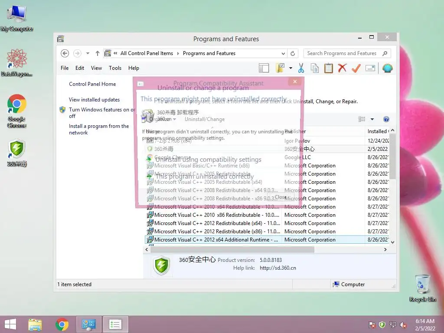Image resolution: width=444 pixels, height=333 pixels.
Task: Click the orange checkmark Properties icon
Action: 356,68
